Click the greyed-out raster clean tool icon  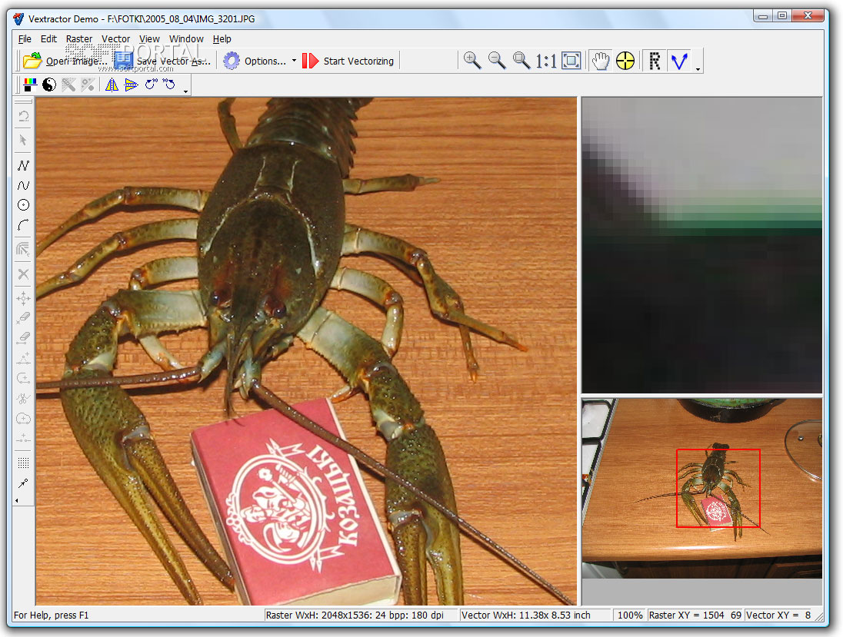68,85
